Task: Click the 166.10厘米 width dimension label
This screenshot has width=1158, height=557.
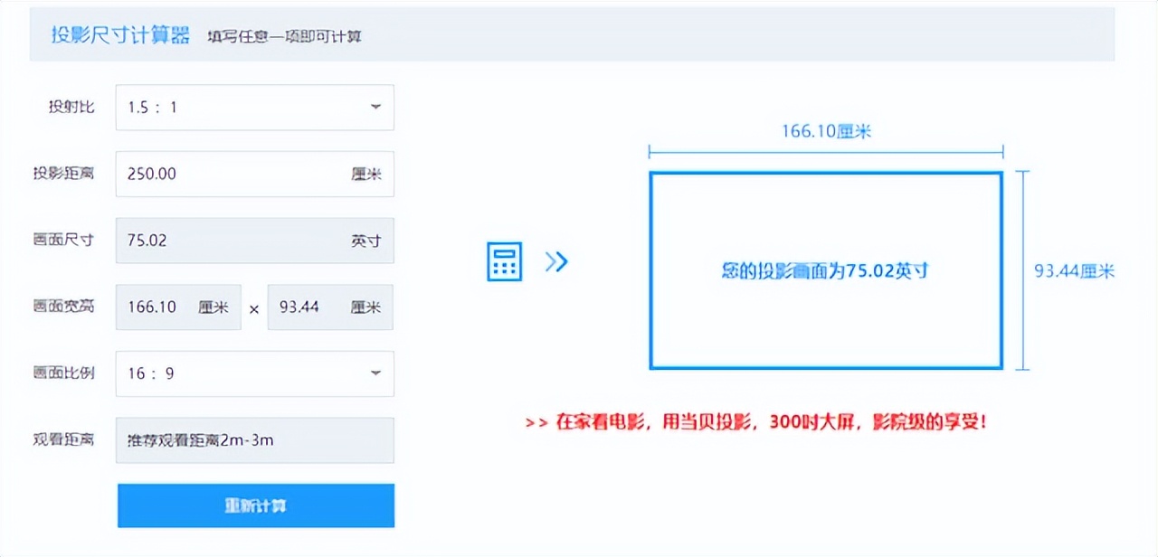Action: [x=825, y=132]
